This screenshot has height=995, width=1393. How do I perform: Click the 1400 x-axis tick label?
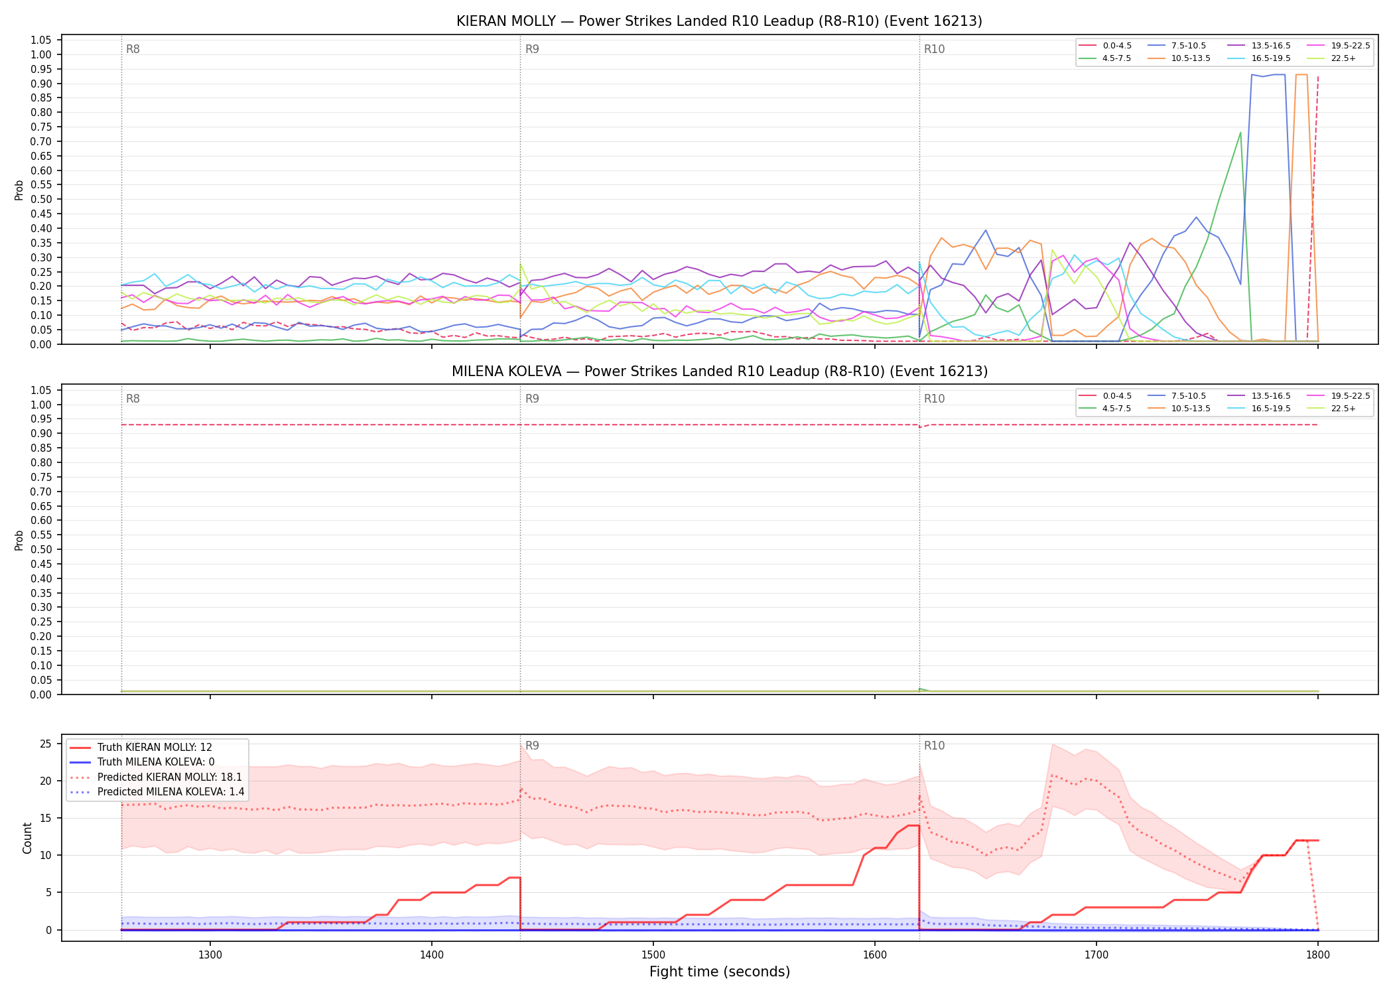tap(432, 955)
